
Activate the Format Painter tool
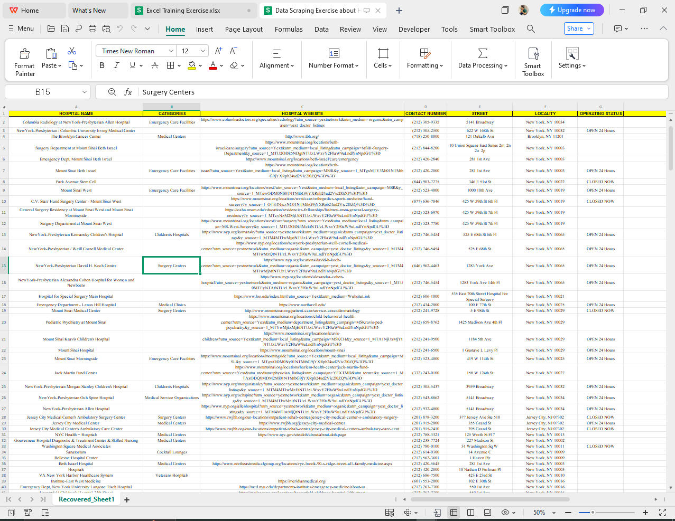(x=24, y=62)
